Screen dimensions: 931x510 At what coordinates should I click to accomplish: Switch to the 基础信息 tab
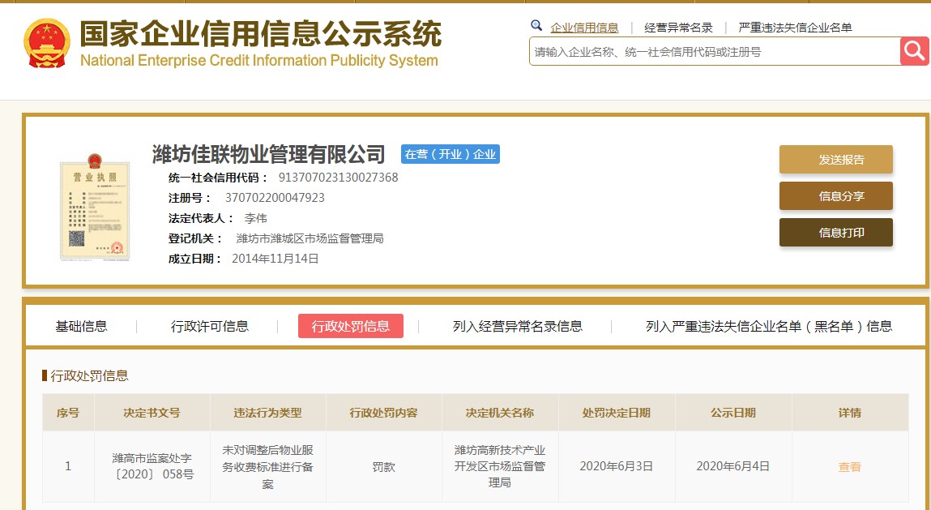click(x=81, y=326)
